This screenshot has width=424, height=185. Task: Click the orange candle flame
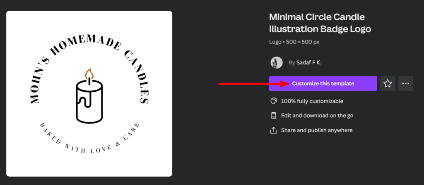pyautogui.click(x=89, y=75)
